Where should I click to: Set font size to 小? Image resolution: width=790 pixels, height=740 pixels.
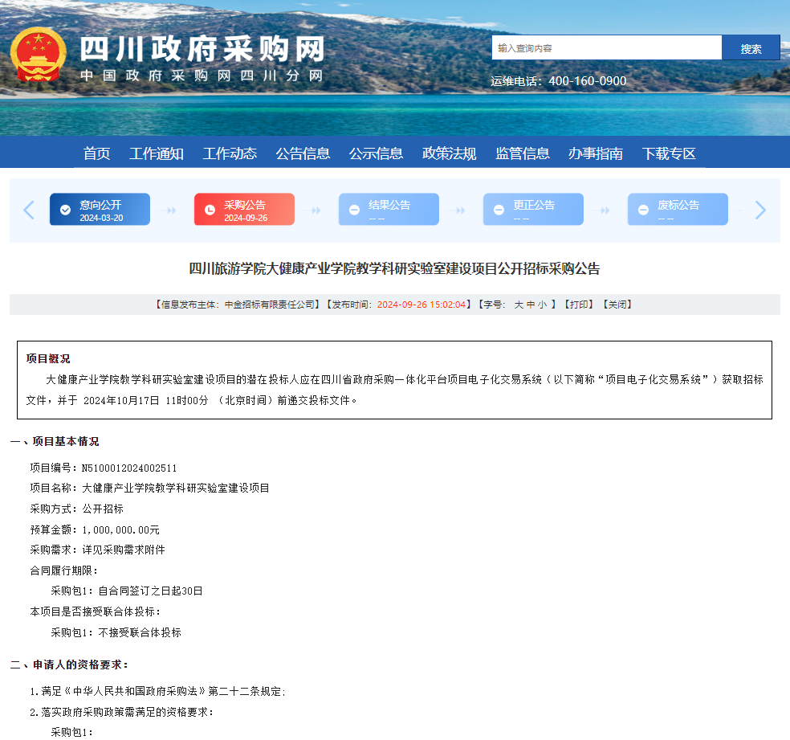tap(542, 305)
